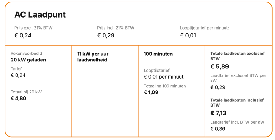Screen dimensions: 275x140
Task: Click the € 5,89 total cost
Action: click(x=219, y=67)
